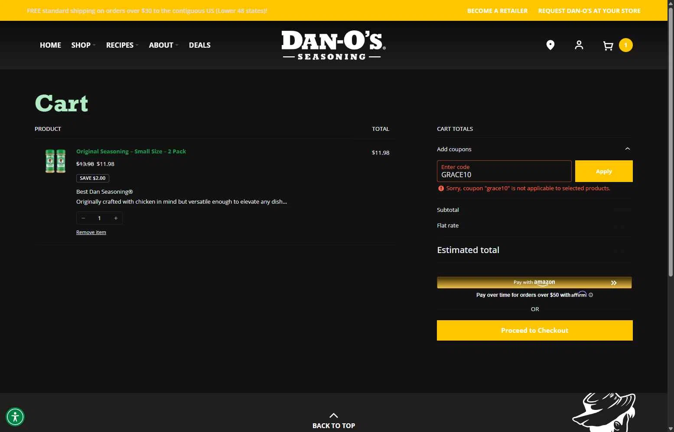Image resolution: width=674 pixels, height=432 pixels.
Task: Click the quantity number field
Action: (x=99, y=218)
